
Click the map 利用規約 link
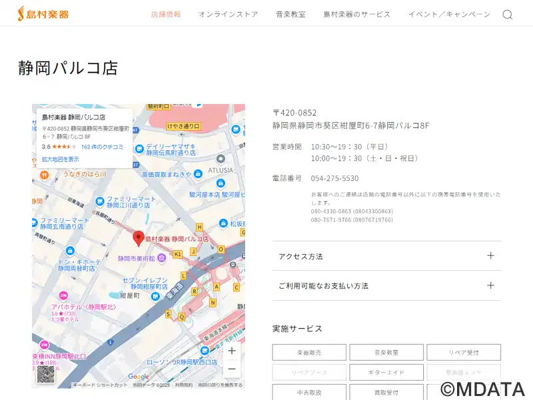coord(184,385)
